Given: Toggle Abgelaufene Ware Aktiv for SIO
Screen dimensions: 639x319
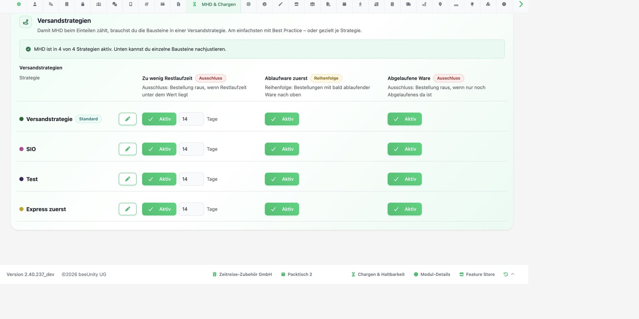Looking at the screenshot, I should pos(405,149).
